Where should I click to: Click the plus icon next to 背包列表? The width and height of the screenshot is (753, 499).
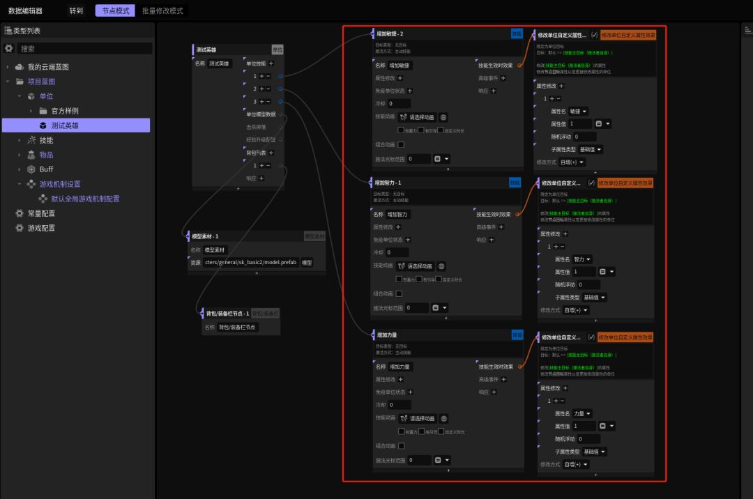(x=271, y=153)
